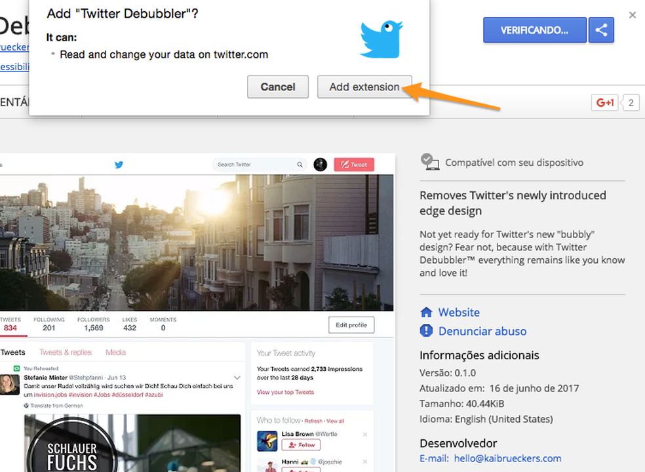Screen dimensions: 645x472
Task: Click the round profile avatar in the navbar
Action: pyautogui.click(x=320, y=165)
